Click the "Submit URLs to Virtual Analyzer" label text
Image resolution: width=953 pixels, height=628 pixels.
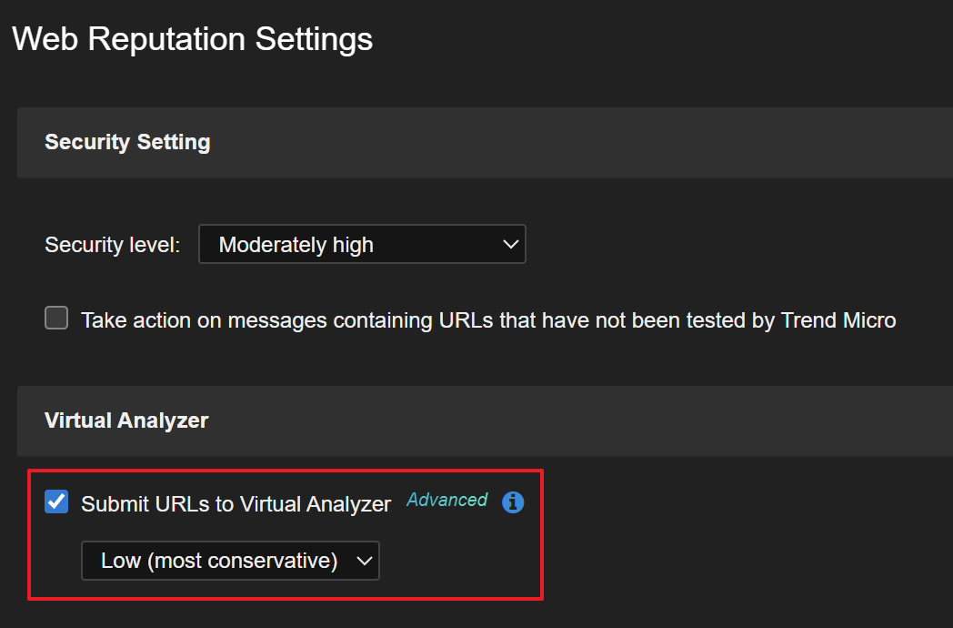(x=236, y=504)
